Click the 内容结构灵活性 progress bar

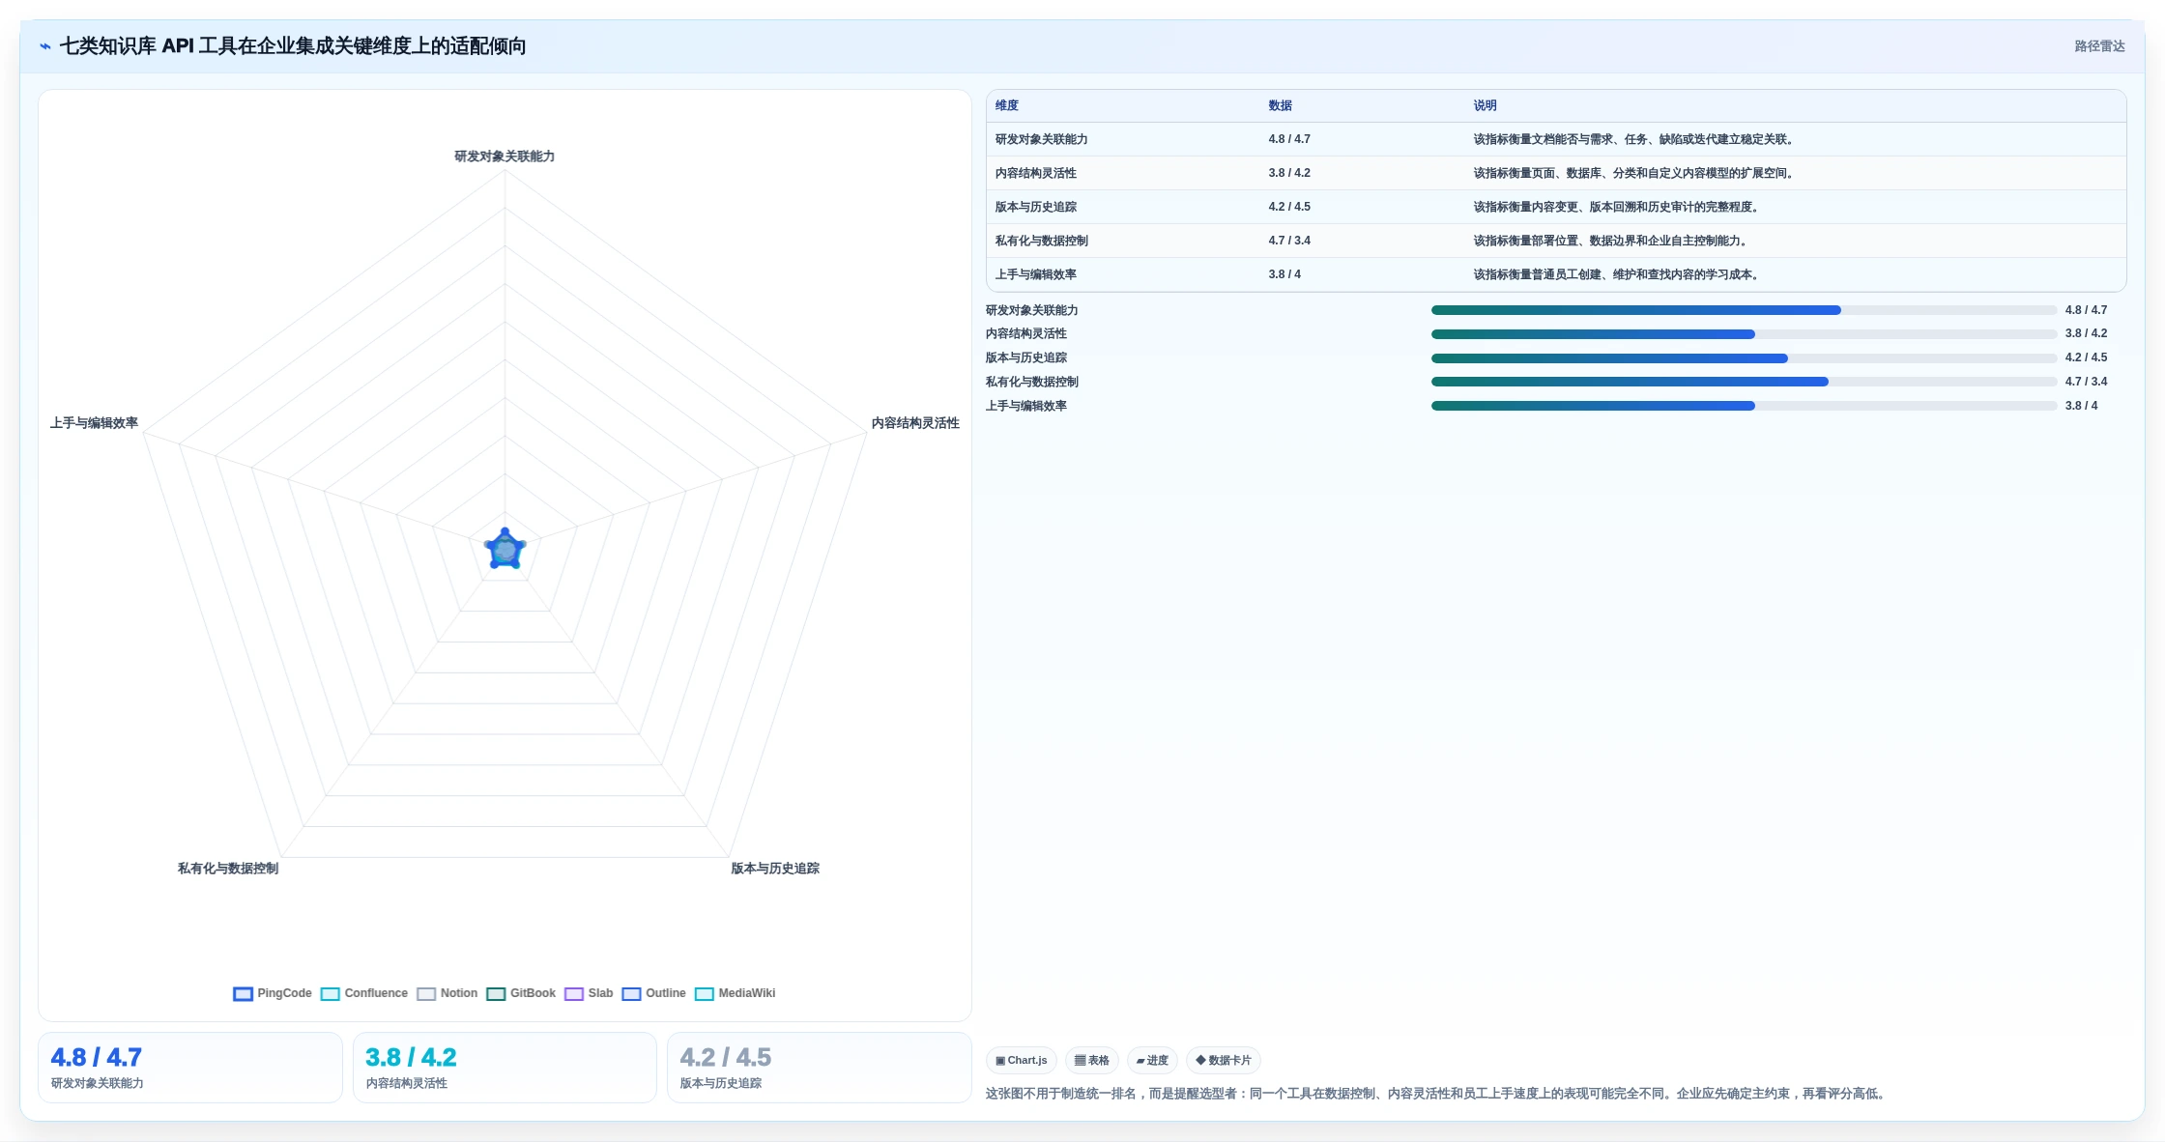coord(1744,334)
